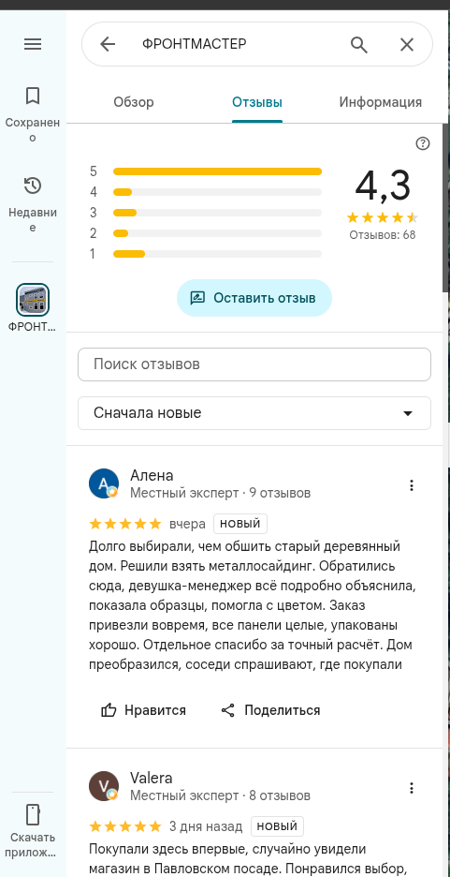The width and height of the screenshot is (450, 877).
Task: Open ФРОНТМАСТЕР thumbnail in sidebar
Action: pyautogui.click(x=33, y=300)
